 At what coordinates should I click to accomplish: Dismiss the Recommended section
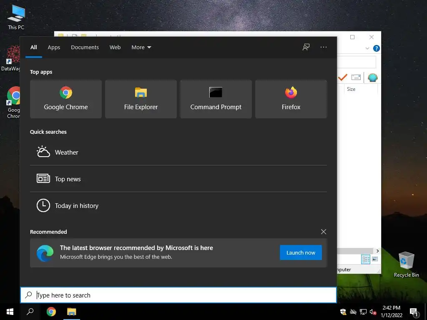(x=323, y=232)
